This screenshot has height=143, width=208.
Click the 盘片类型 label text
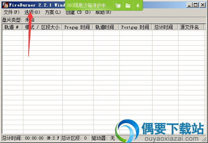[12, 20]
